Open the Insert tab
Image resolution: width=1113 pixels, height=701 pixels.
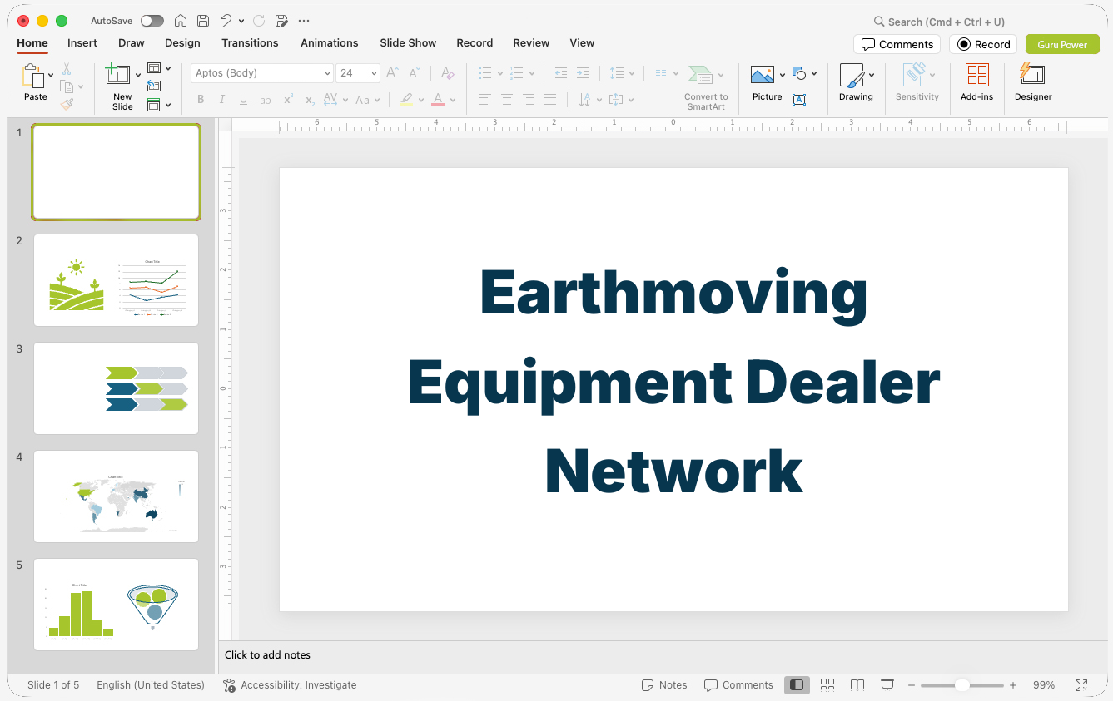click(82, 42)
